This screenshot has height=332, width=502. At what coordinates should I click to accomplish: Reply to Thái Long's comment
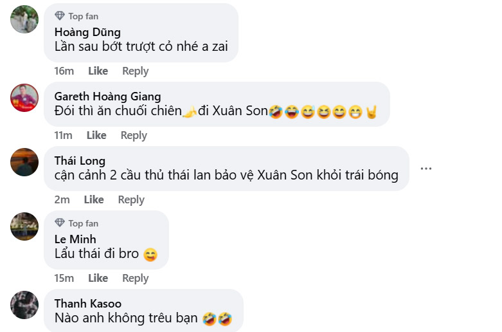131,199
